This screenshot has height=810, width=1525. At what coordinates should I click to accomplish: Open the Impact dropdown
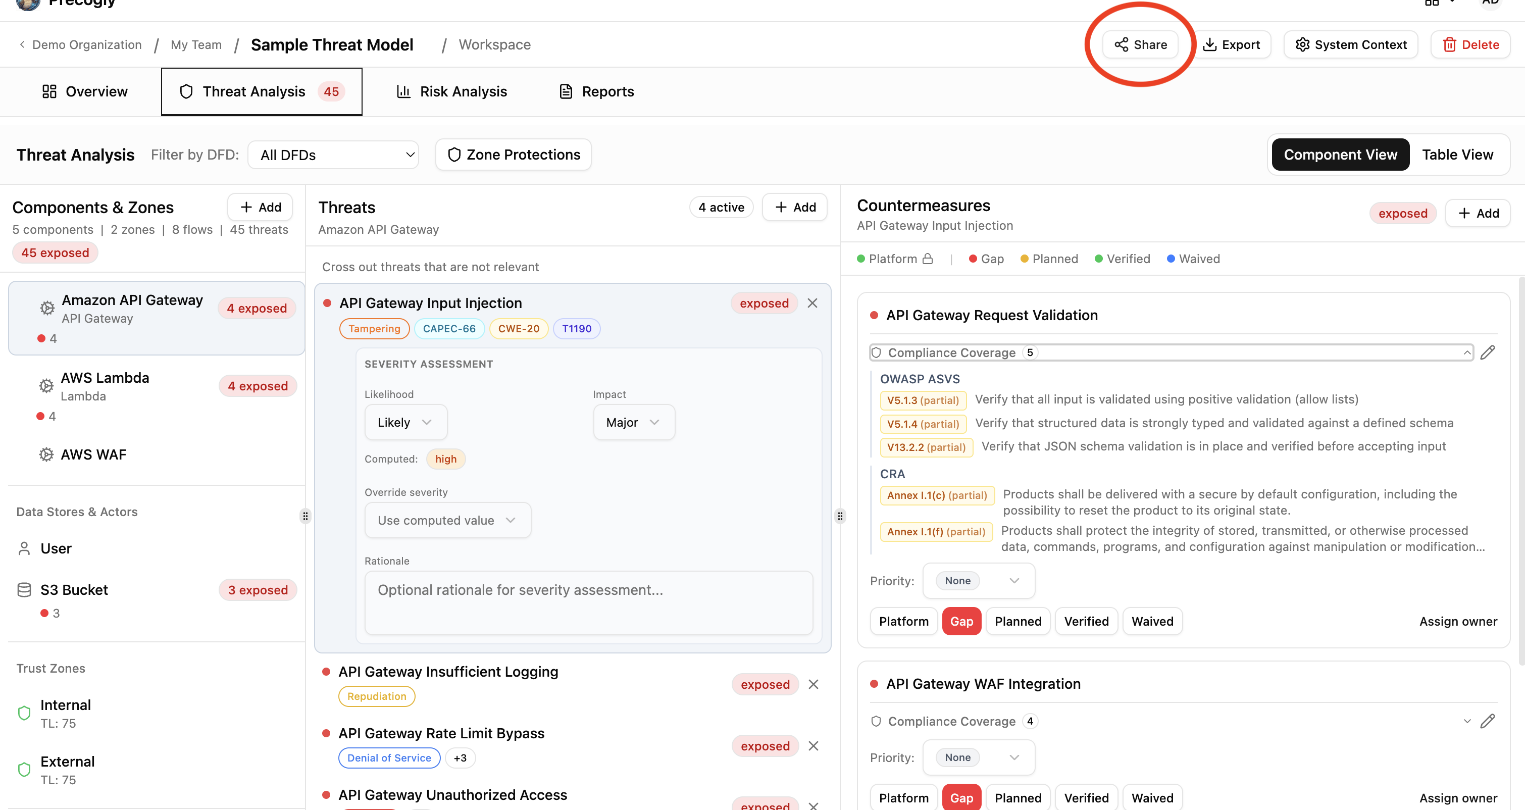[633, 422]
